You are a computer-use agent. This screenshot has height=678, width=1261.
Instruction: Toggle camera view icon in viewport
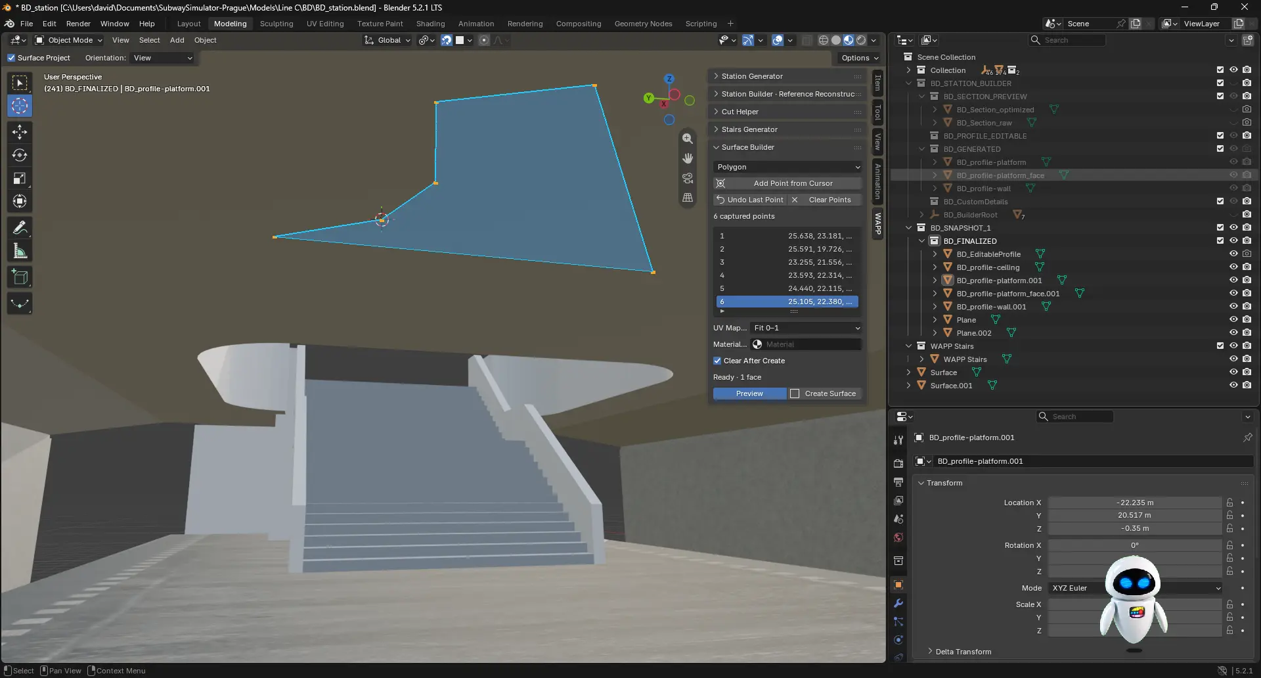(x=688, y=178)
